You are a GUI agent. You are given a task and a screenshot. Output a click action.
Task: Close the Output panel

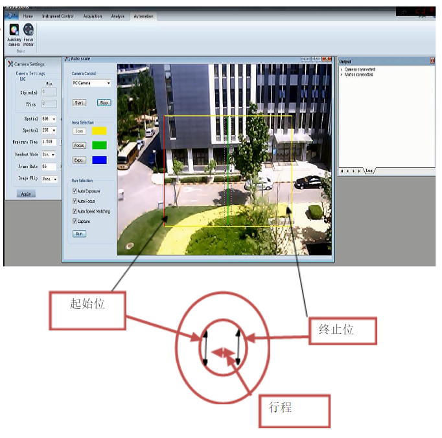(432, 61)
